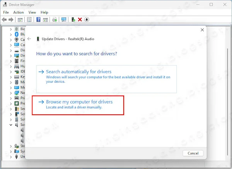Open the Action menu
The height and width of the screenshot is (169, 232).
(x=19, y=12)
